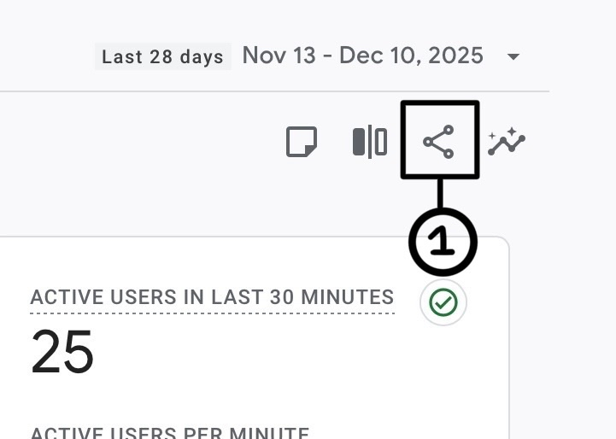Click the compare columns icon
This screenshot has height=439, width=616.
(x=370, y=142)
